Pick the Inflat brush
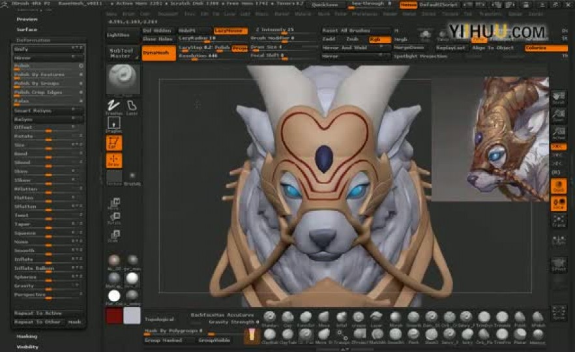 click(341, 319)
